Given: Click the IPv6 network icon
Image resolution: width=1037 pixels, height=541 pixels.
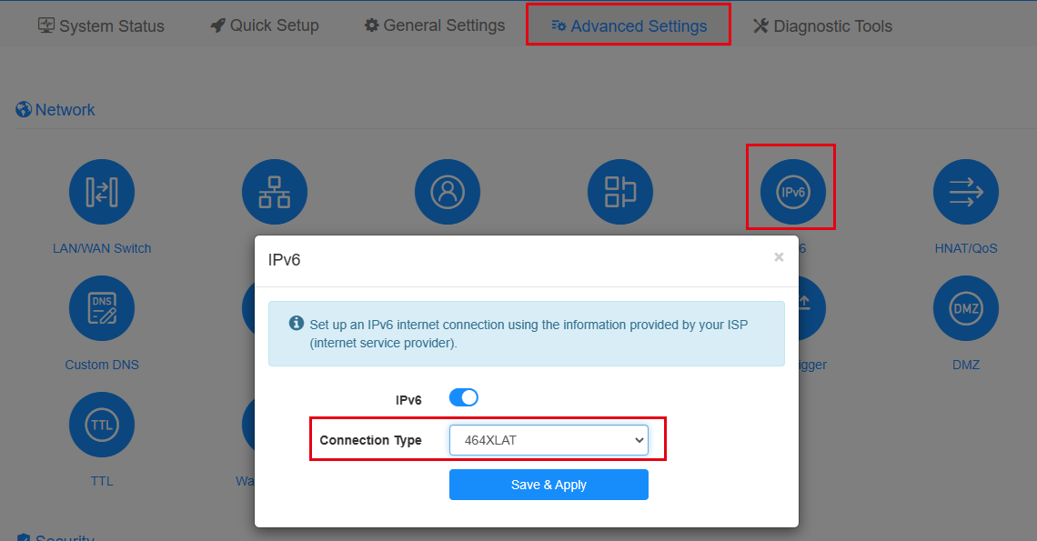Looking at the screenshot, I should (793, 192).
